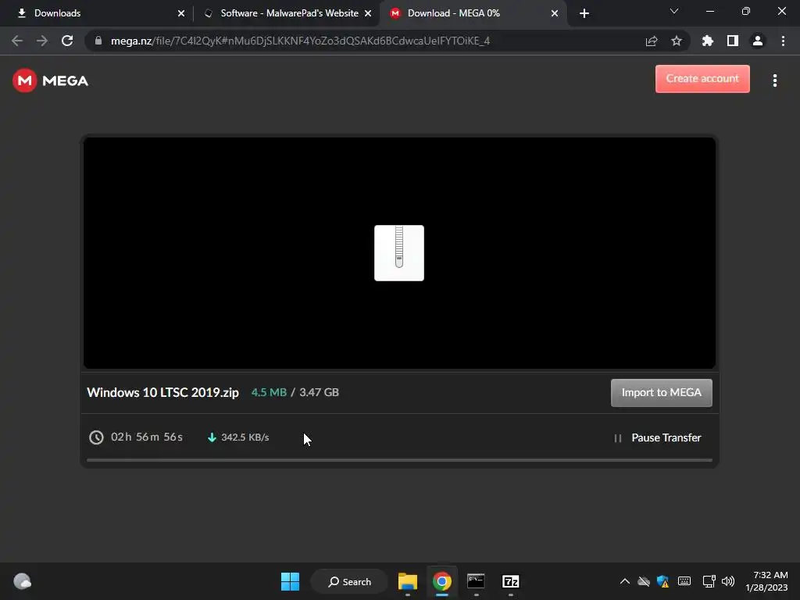
Task: Click the green download arrow icon
Action: [212, 437]
